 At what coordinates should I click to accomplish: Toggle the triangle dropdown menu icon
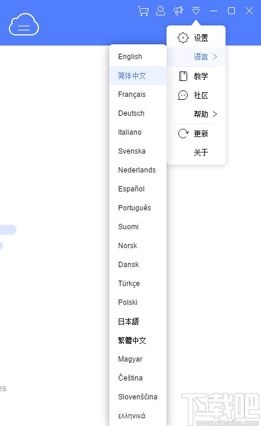tap(196, 11)
